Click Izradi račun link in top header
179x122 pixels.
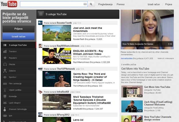[x=153, y=5]
